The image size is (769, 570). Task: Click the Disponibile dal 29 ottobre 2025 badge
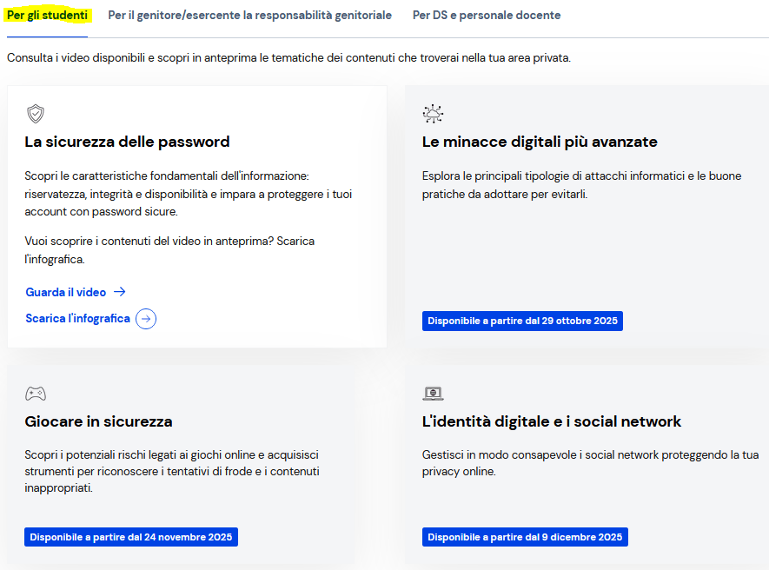[x=522, y=321]
